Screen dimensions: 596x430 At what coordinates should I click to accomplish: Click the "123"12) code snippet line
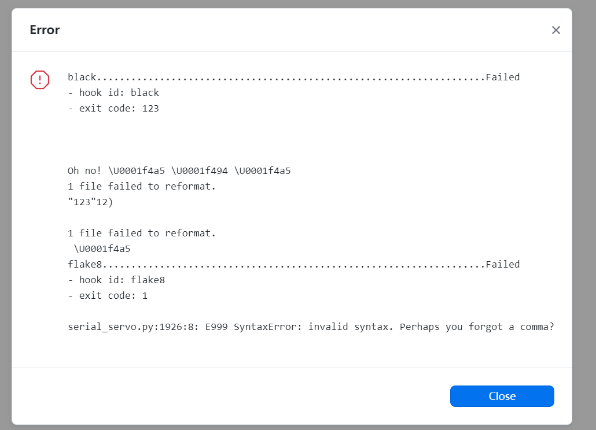point(90,202)
